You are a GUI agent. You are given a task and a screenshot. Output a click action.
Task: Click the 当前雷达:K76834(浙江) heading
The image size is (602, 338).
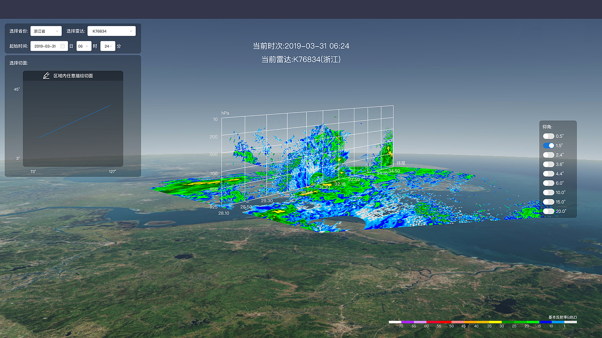[301, 60]
